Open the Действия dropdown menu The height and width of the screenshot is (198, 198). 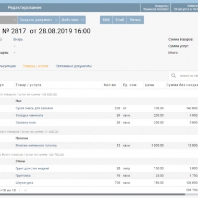[x=72, y=20]
